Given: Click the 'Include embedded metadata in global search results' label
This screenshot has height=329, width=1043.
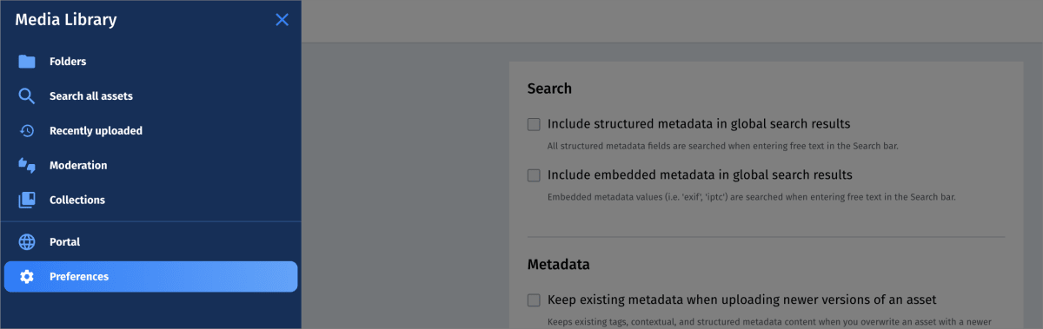Looking at the screenshot, I should pyautogui.click(x=700, y=175).
